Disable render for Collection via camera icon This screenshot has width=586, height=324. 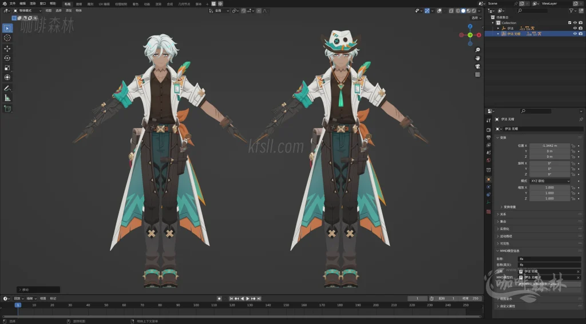pyautogui.click(x=580, y=23)
